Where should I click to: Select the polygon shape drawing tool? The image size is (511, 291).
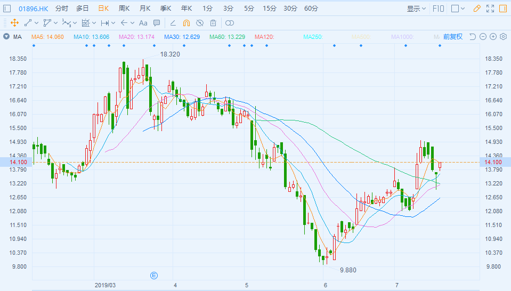click(x=47, y=23)
